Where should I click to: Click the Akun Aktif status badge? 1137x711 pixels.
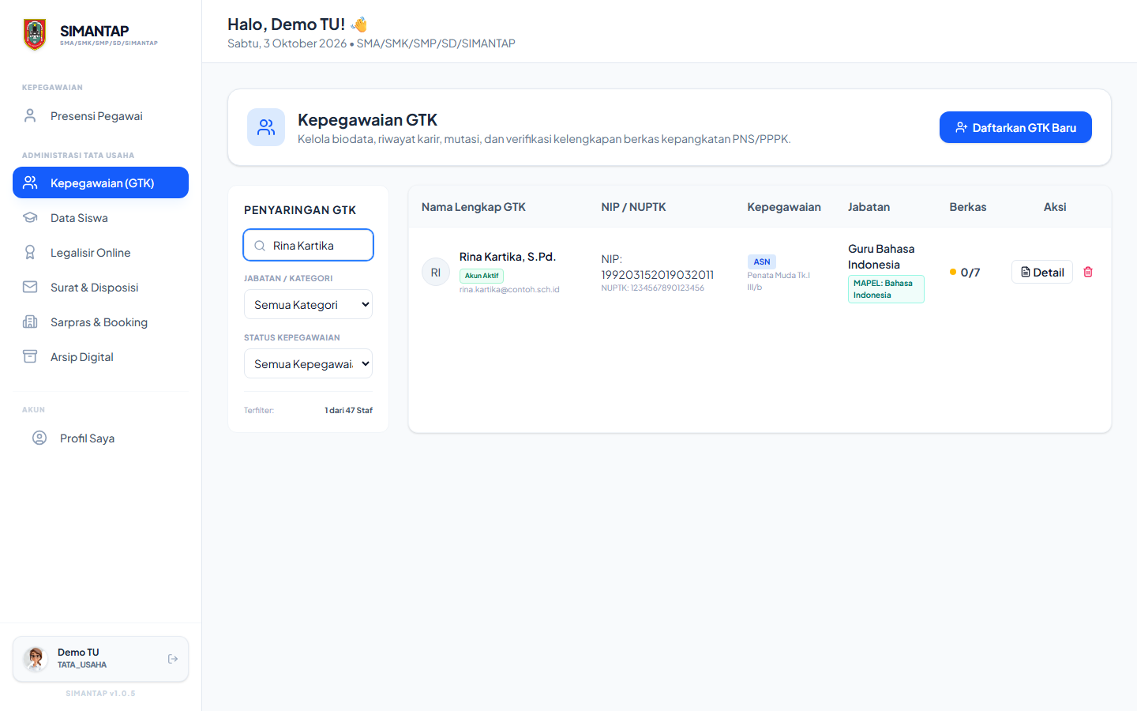(x=482, y=276)
